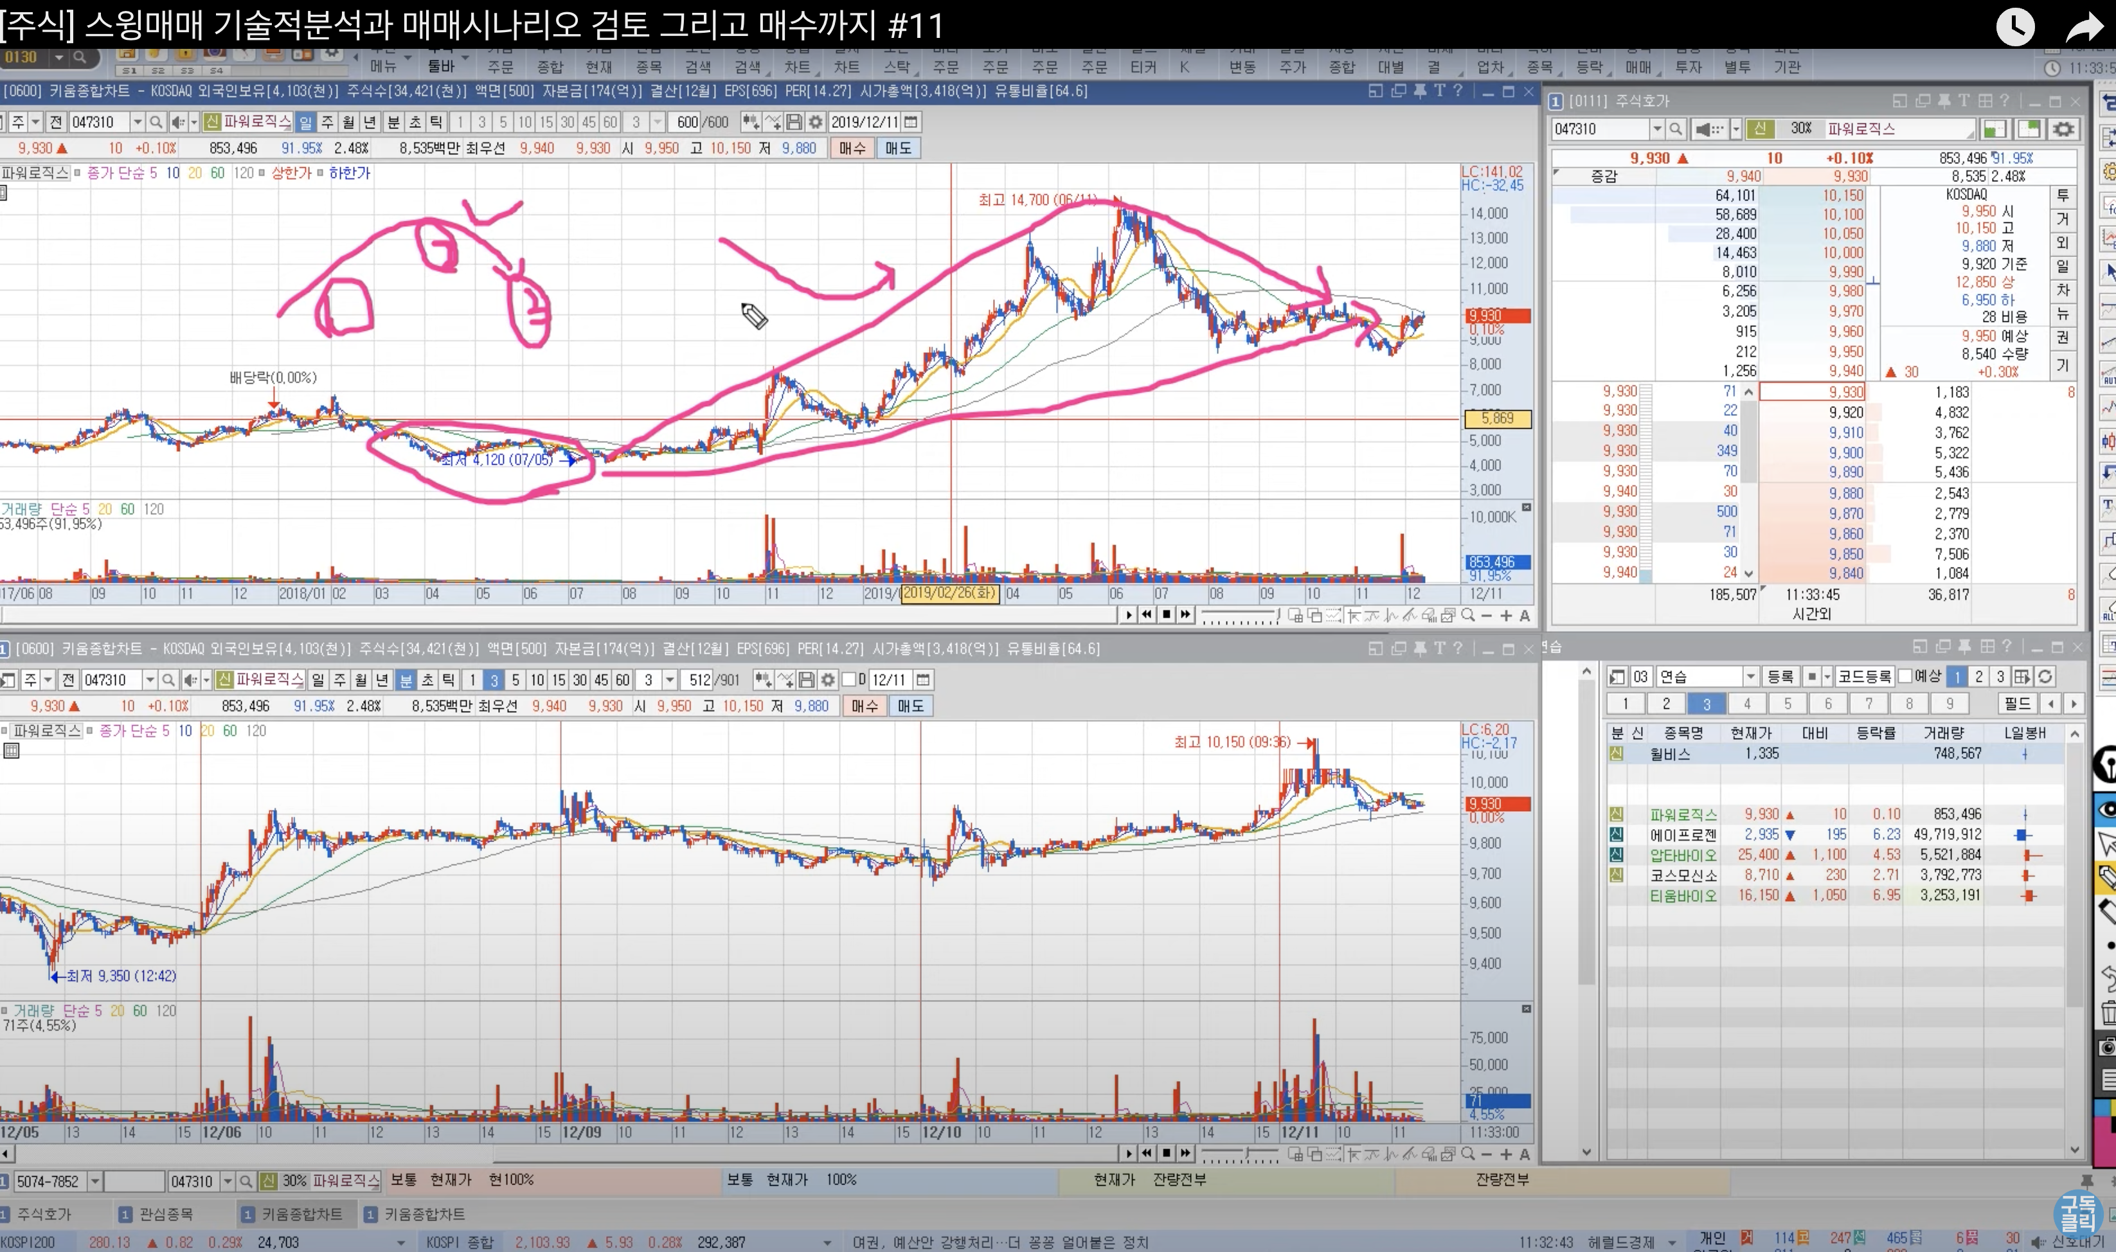Expand stock code 047310 dropdown in upper chart
This screenshot has width=2116, height=1252.
click(137, 122)
